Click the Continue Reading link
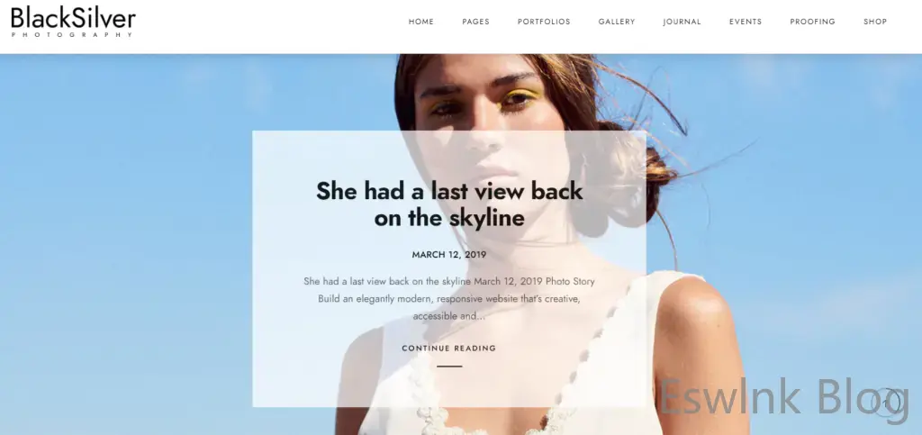The image size is (922, 435). pos(449,348)
